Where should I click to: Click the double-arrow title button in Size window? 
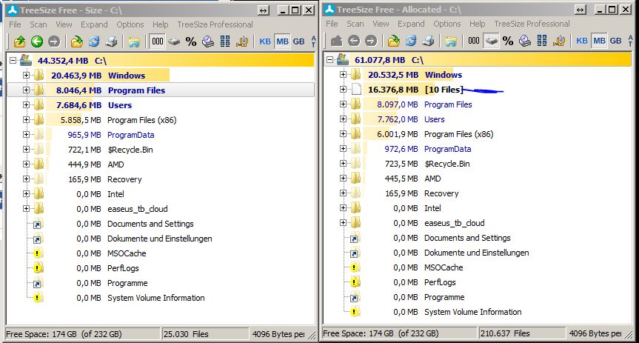264,10
